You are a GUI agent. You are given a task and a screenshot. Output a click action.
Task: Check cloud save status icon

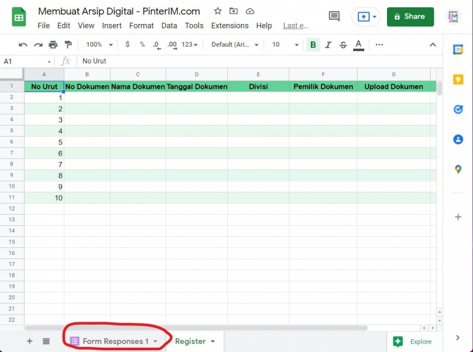250,11
